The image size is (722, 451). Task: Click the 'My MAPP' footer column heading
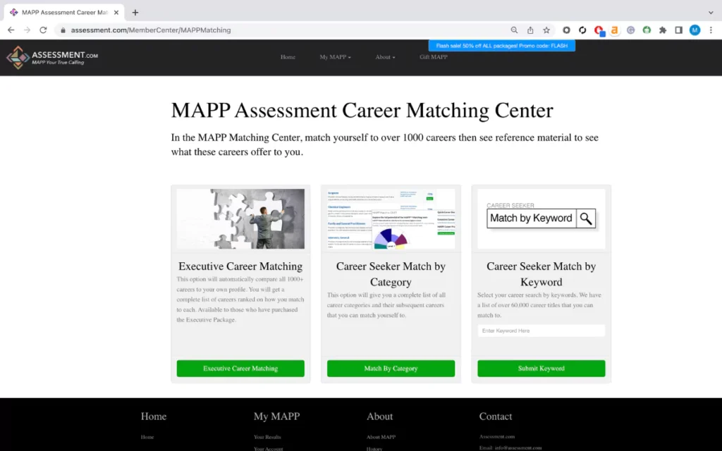click(x=276, y=416)
